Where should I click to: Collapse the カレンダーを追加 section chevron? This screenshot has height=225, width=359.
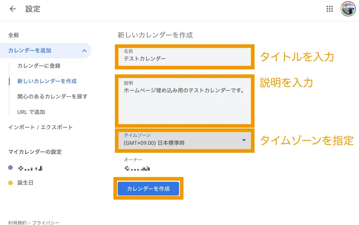(x=84, y=51)
